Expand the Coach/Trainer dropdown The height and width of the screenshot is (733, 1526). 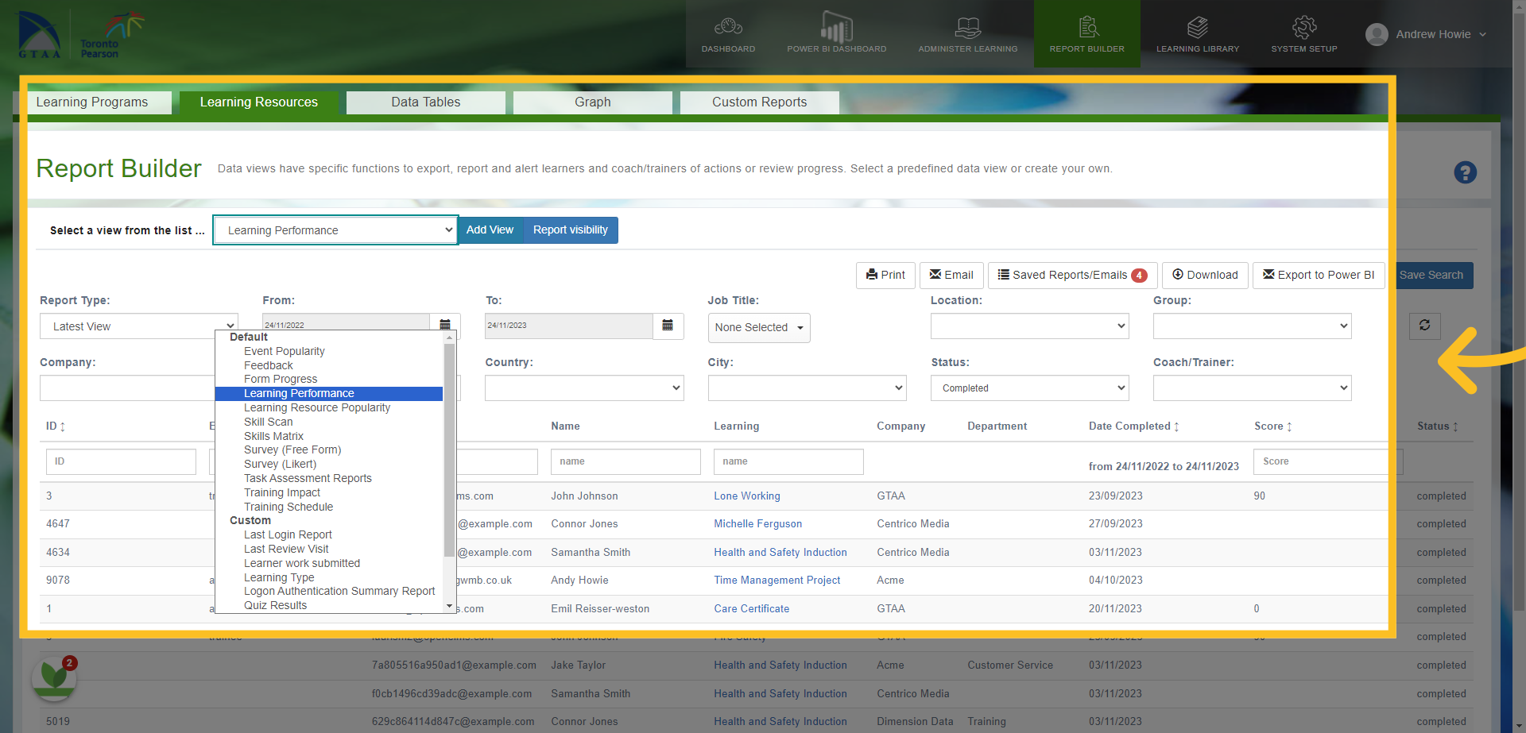[x=1252, y=388]
